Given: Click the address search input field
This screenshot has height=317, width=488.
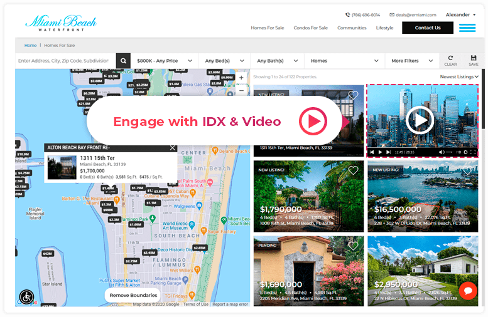Looking at the screenshot, I should tap(66, 61).
